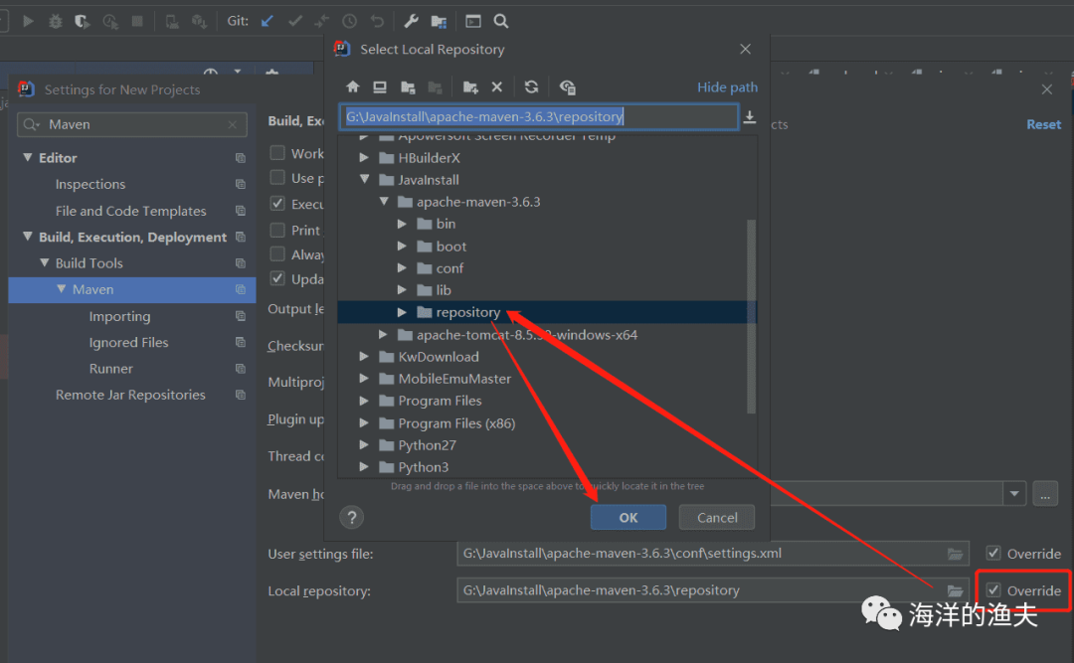Click Cancel in Select Local Repository
Screen dimensions: 1074x663
coord(717,518)
